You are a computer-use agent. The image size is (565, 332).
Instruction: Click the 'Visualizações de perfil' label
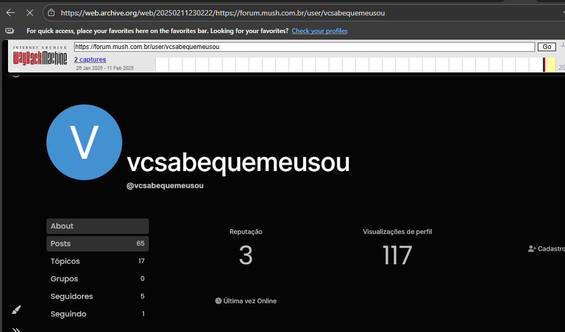(397, 232)
